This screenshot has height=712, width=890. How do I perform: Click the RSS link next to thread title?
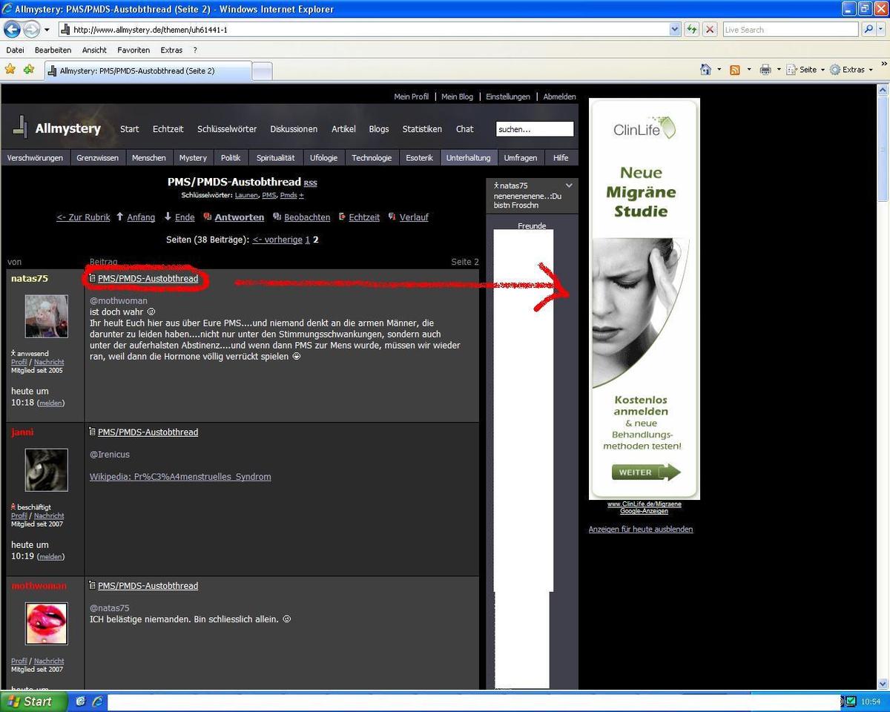click(310, 183)
